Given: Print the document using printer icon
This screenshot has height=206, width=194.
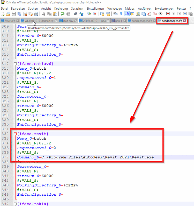Looking at the screenshot, I should point(36,14).
